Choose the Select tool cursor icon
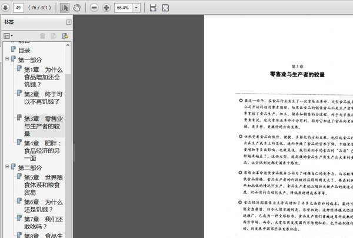Viewport: 353px width, 238px height. [x=65, y=8]
